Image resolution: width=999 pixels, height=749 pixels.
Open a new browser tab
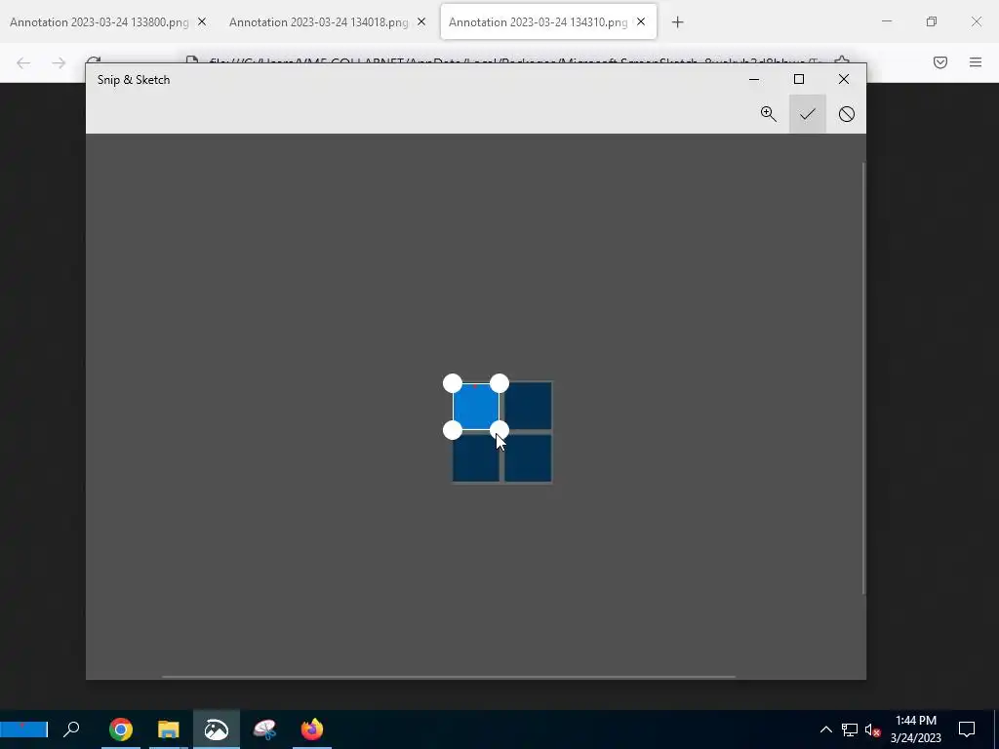pyautogui.click(x=677, y=22)
